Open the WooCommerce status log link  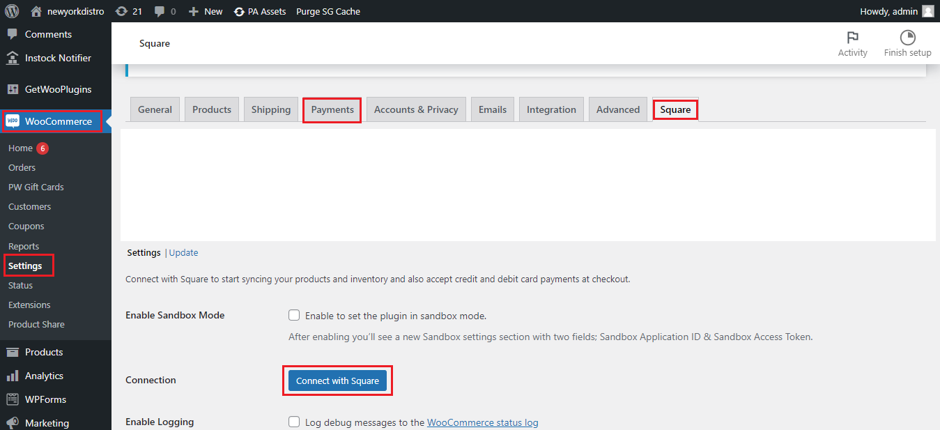482,422
